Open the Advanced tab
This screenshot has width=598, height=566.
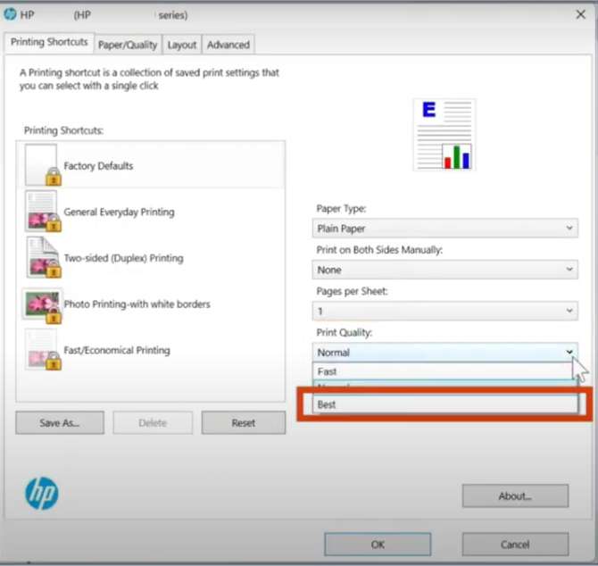[x=228, y=45]
